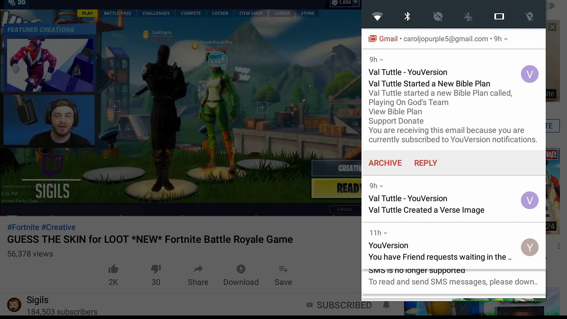Tap the caroljopurple5@gmail.com account text

446,39
